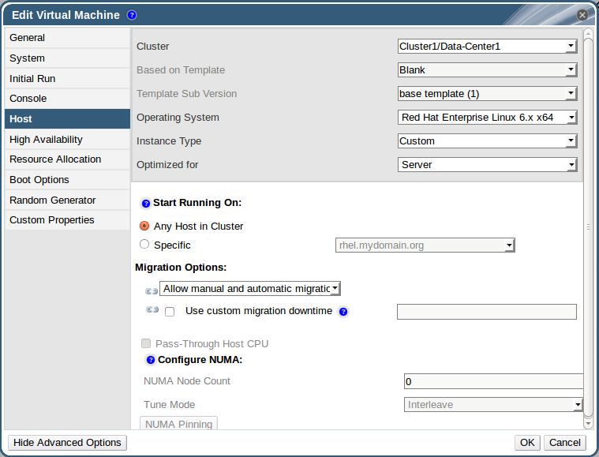Click the link icon beside custom migration downtime
Image resolution: width=599 pixels, height=457 pixels.
click(x=152, y=310)
